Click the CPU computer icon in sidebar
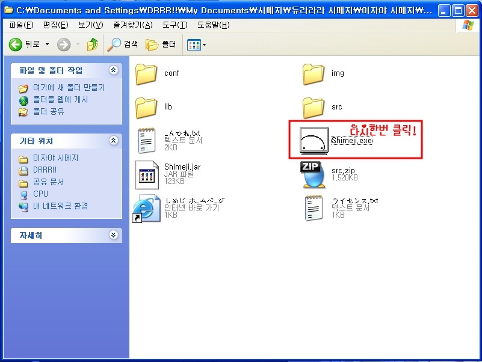Screen dimensions: 482x362 (x=23, y=195)
